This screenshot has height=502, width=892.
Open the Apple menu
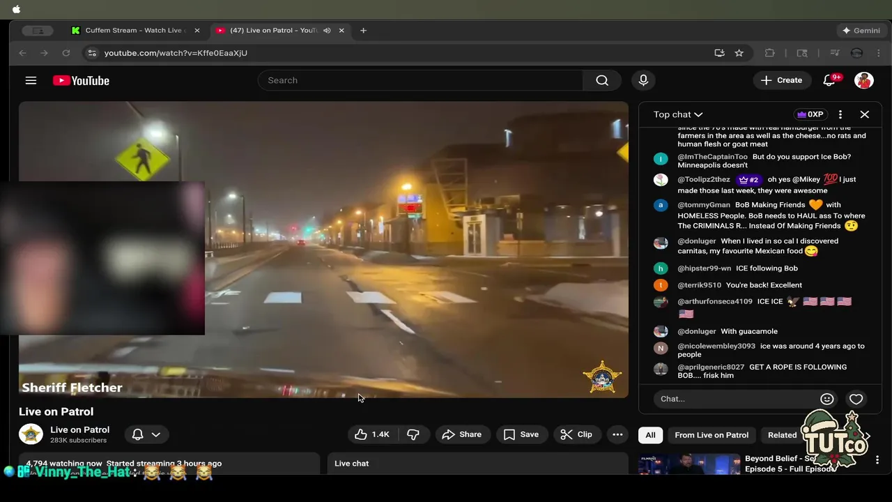coord(17,9)
